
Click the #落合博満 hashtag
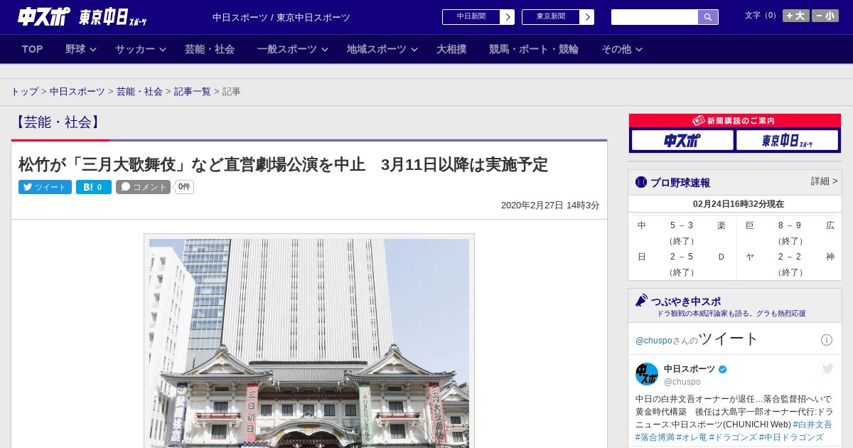tap(655, 437)
